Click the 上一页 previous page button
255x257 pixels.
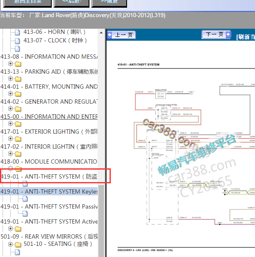coord(121,35)
